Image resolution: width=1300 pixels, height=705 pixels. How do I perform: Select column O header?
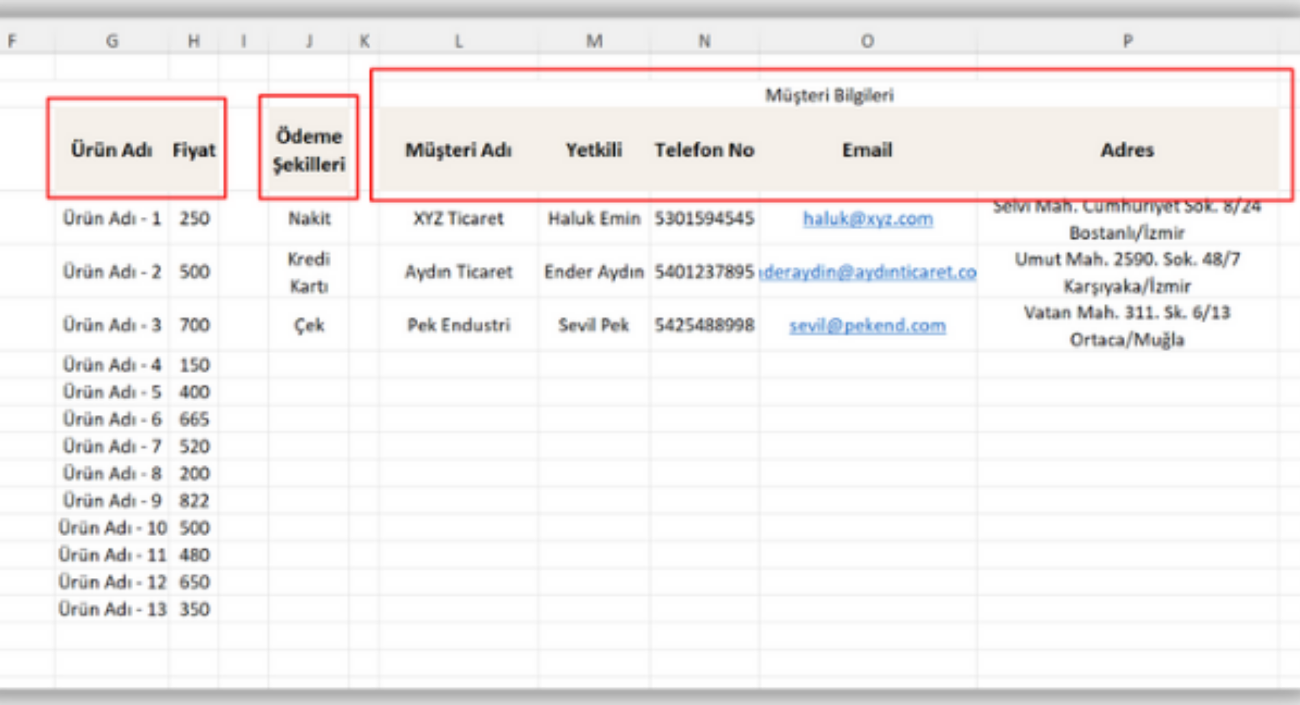867,41
